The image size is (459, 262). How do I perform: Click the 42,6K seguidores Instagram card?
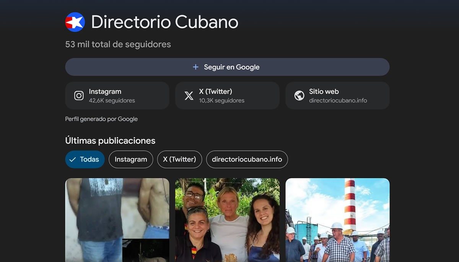(x=117, y=95)
